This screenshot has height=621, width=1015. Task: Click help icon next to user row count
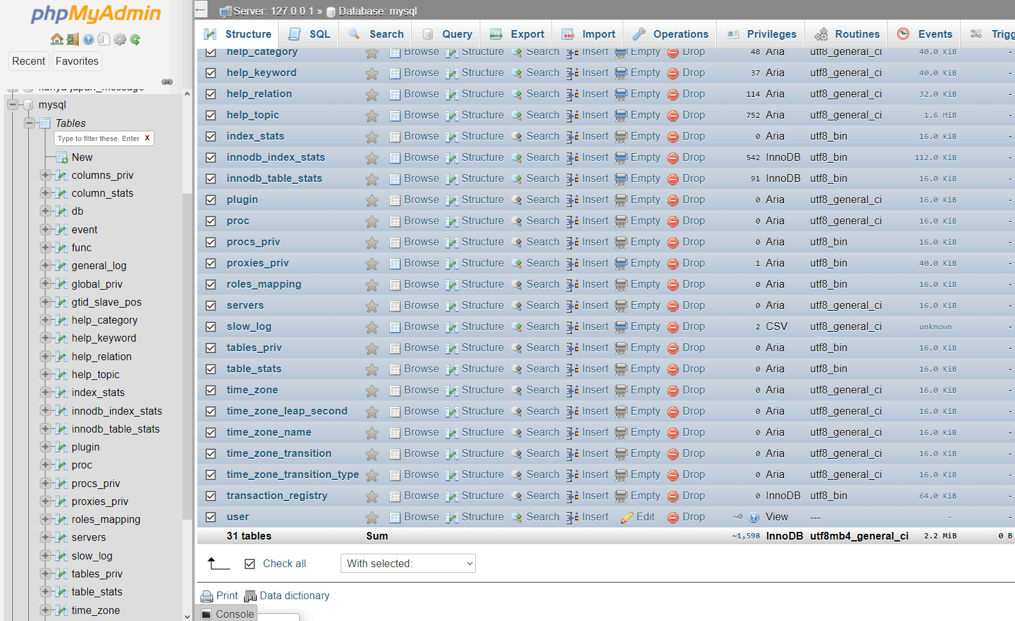[754, 517]
